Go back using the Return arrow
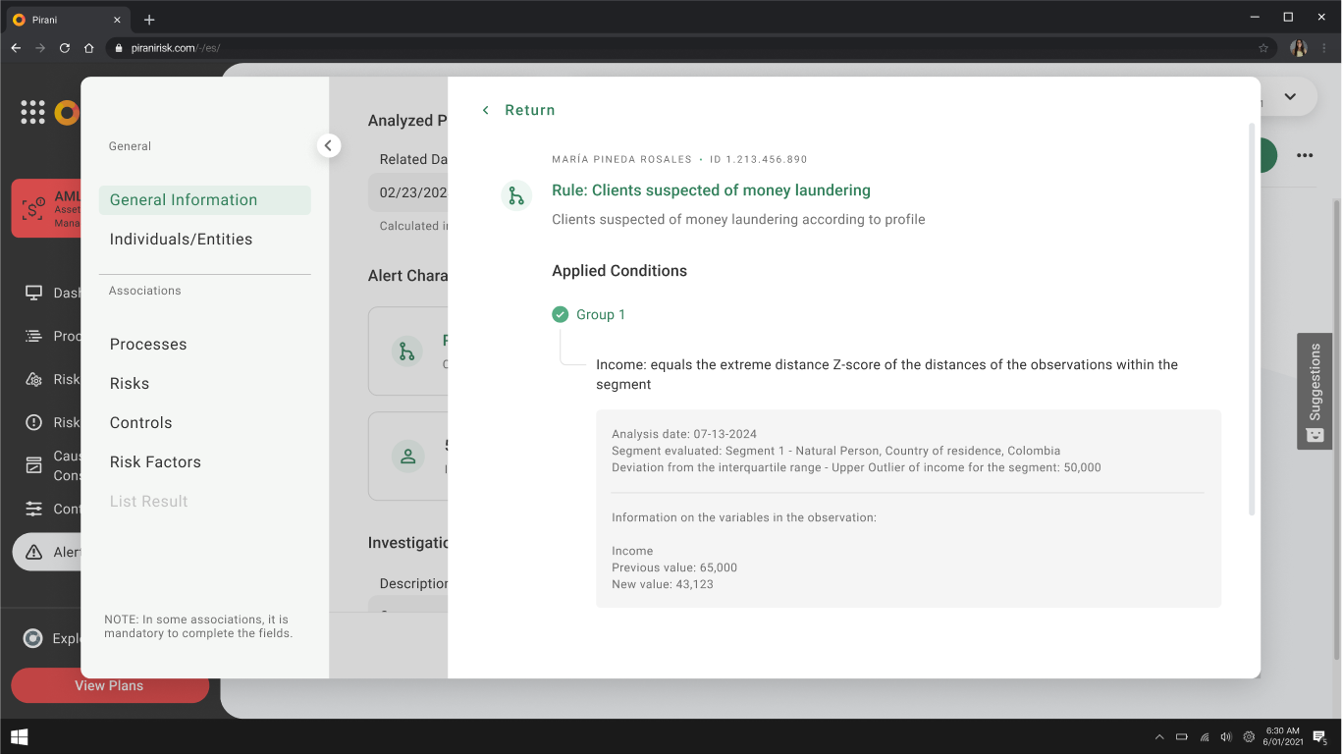This screenshot has width=1342, height=755. click(485, 110)
